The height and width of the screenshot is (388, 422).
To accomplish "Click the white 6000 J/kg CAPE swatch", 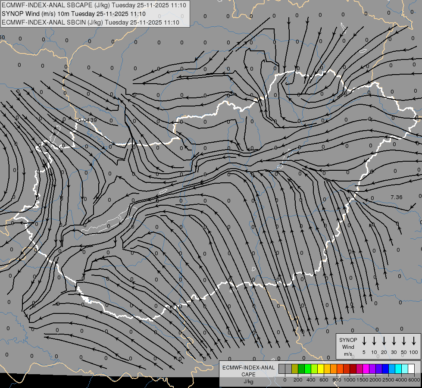I will (411, 369).
